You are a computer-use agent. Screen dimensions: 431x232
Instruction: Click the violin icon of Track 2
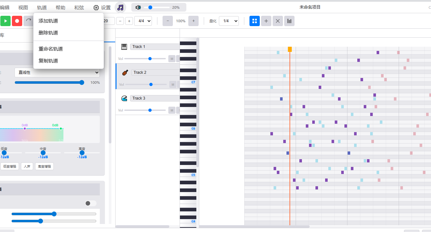(x=125, y=72)
